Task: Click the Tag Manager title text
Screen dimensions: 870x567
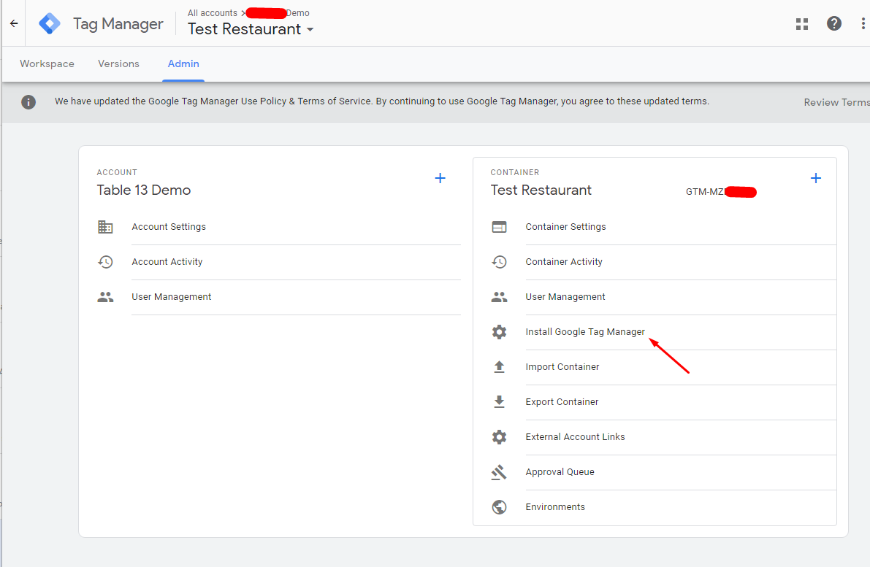Action: click(118, 24)
